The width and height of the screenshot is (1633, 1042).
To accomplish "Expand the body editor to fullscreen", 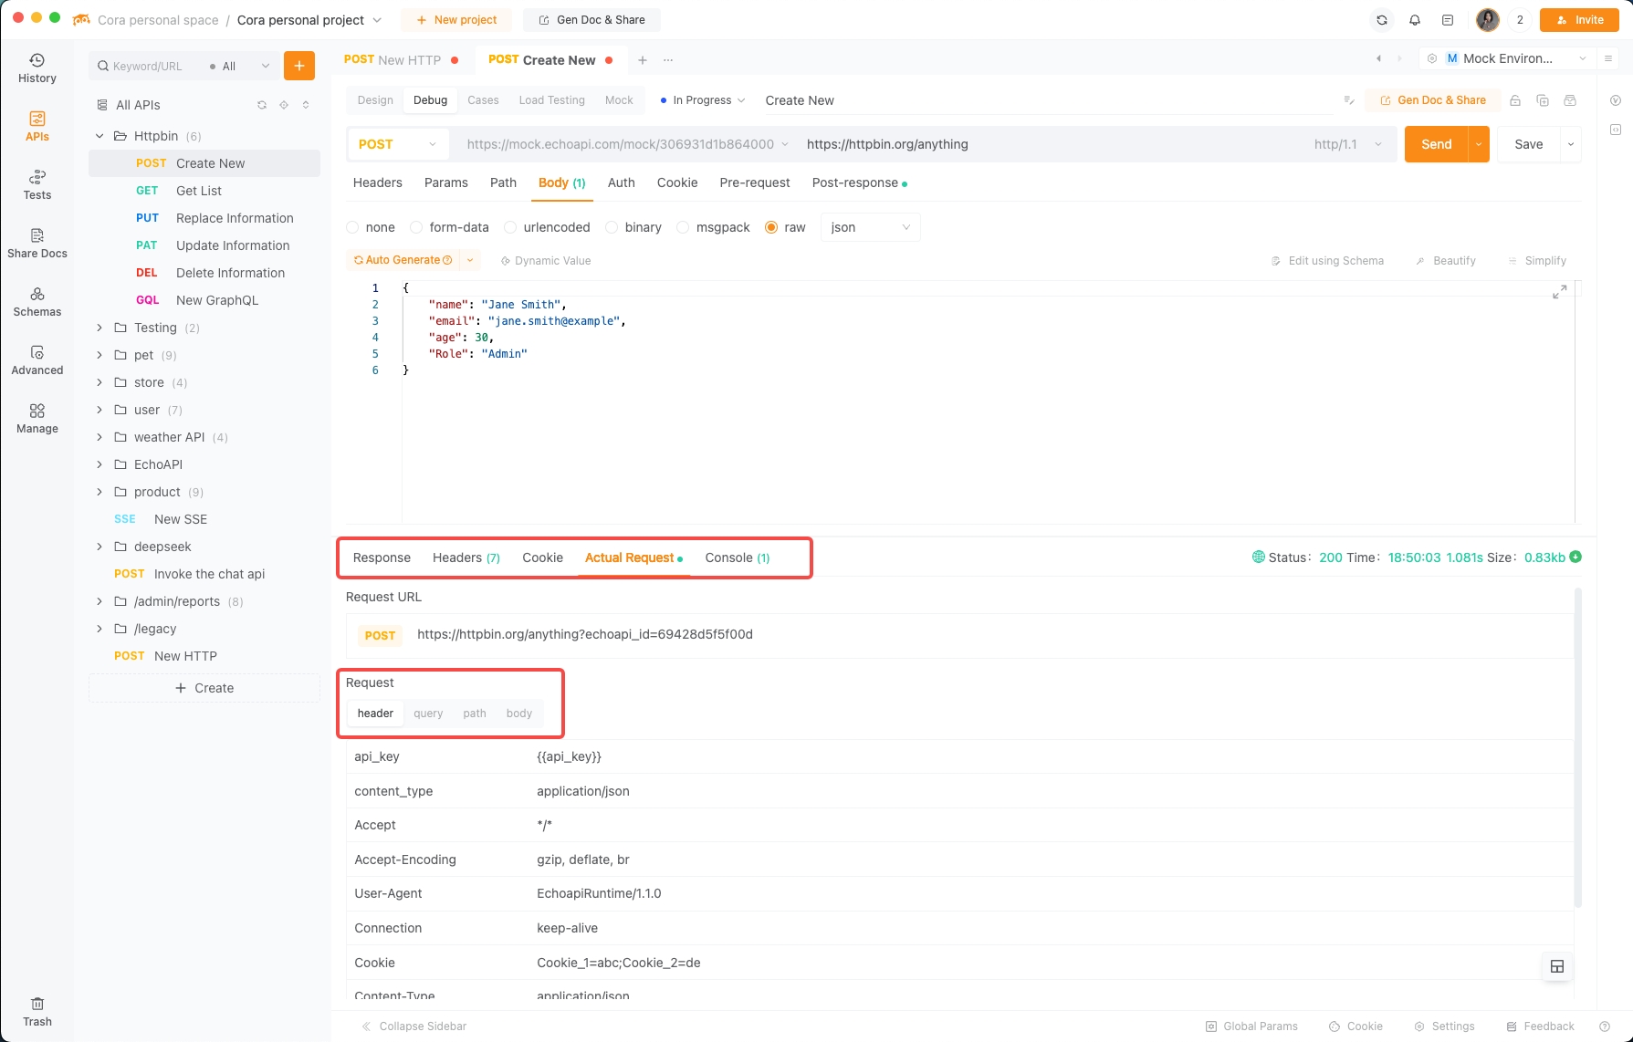I will [x=1560, y=292].
